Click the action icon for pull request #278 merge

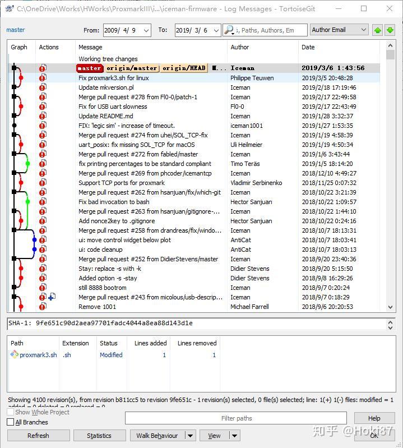[x=43, y=97]
